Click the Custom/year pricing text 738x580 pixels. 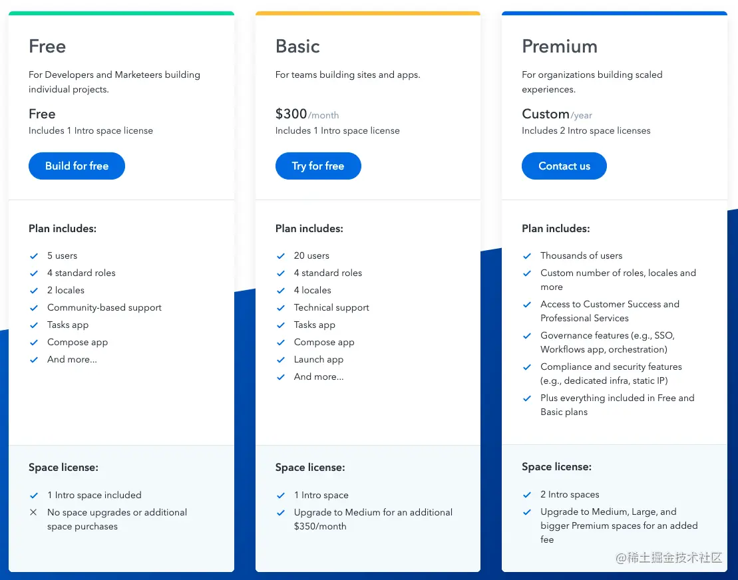[x=557, y=114]
